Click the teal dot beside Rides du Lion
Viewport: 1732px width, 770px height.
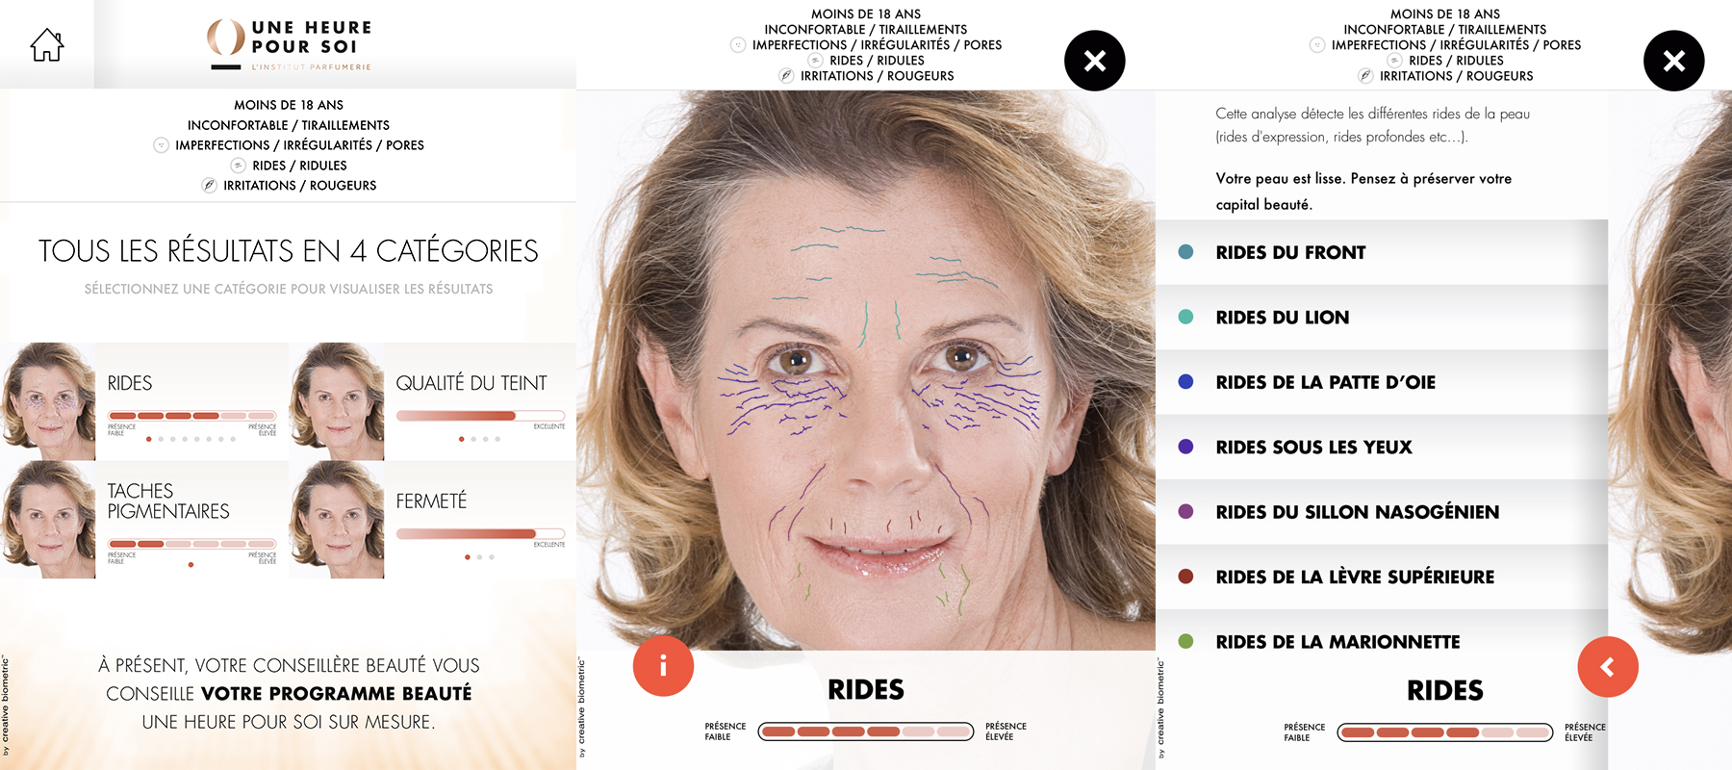click(1185, 317)
